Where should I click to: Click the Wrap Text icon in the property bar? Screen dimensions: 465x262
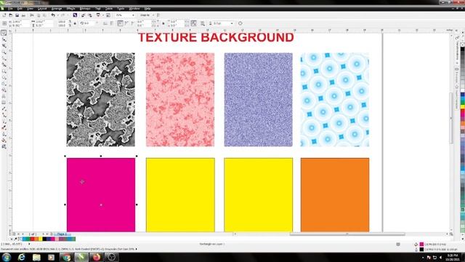203,23
